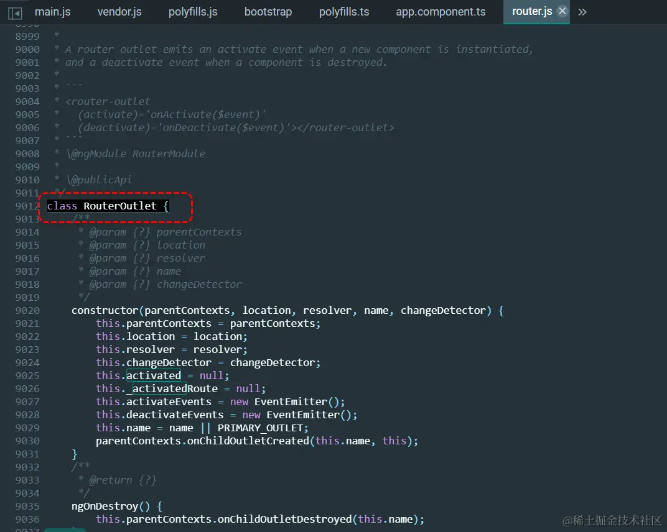Select the polyfills.ts tab
667x532 pixels.
tap(344, 11)
